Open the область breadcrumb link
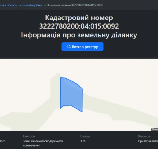This screenshot has width=158, height=149. point(9,5)
